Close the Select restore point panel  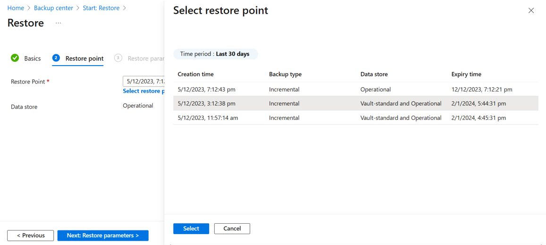(x=531, y=10)
